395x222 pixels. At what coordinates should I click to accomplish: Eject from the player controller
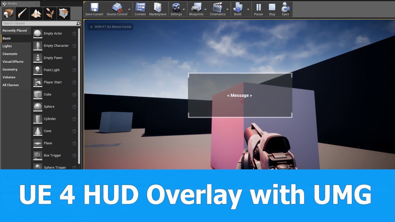[285, 10]
